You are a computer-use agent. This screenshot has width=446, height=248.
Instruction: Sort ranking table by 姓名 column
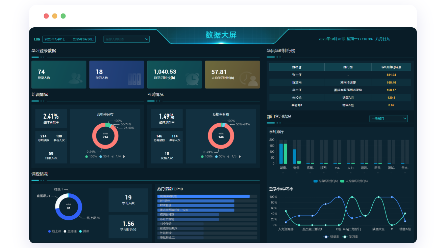pos(300,67)
